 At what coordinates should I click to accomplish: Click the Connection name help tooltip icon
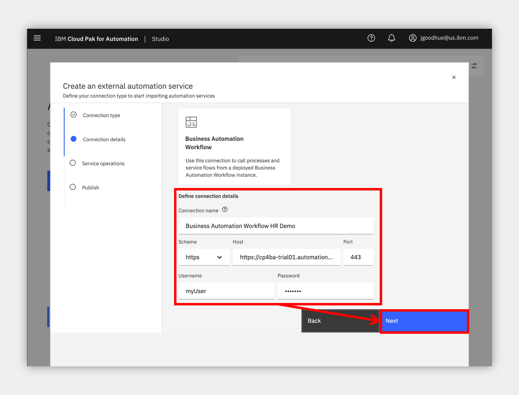pos(225,210)
